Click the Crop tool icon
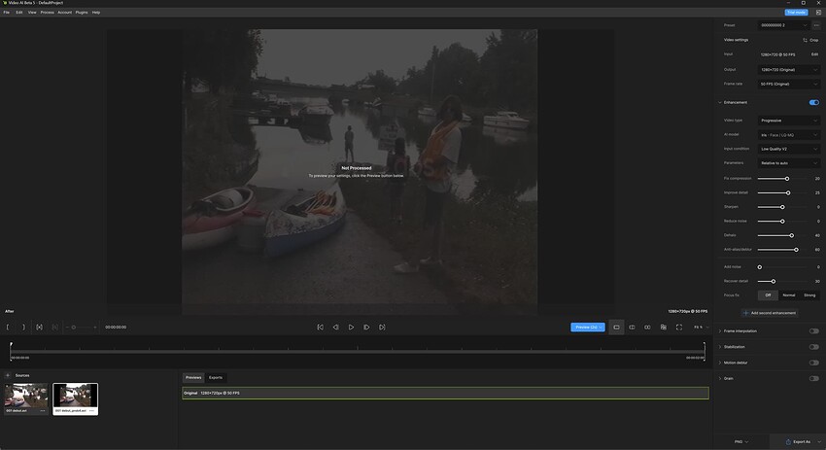 [x=810, y=40]
